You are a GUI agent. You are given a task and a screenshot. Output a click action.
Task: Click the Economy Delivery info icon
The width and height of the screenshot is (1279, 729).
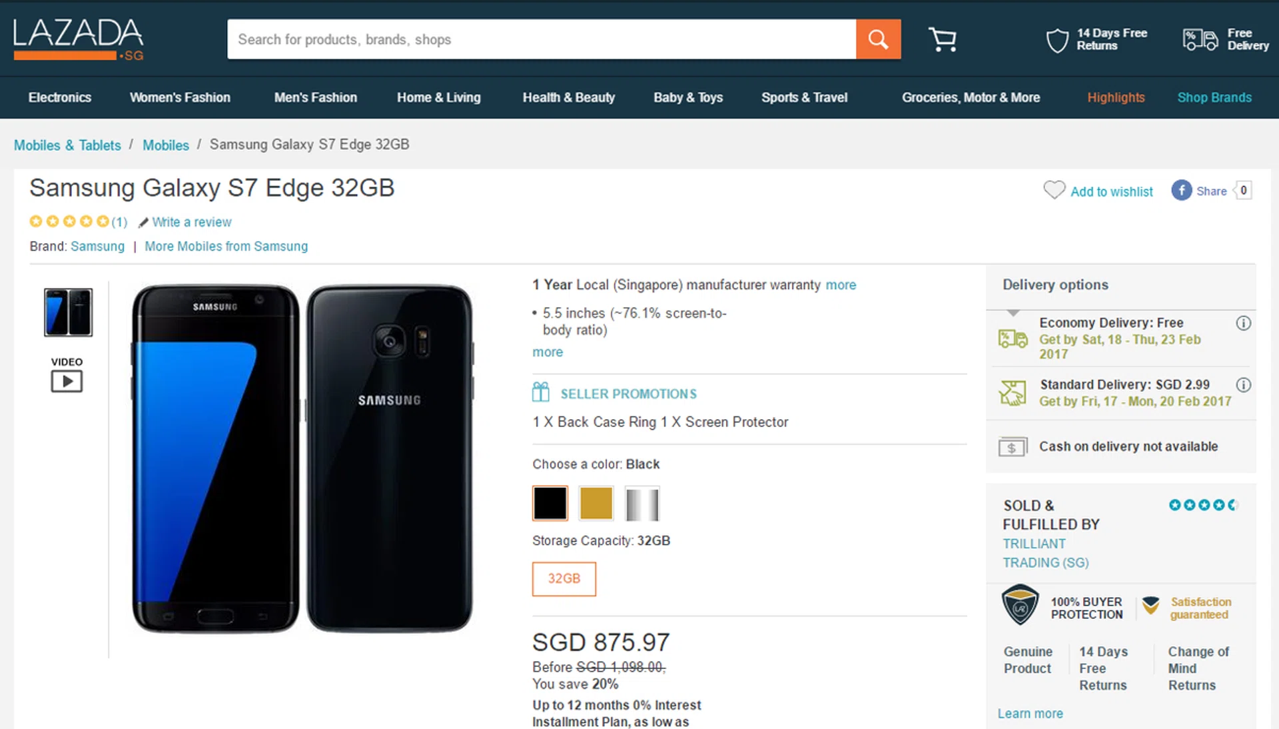pyautogui.click(x=1243, y=323)
